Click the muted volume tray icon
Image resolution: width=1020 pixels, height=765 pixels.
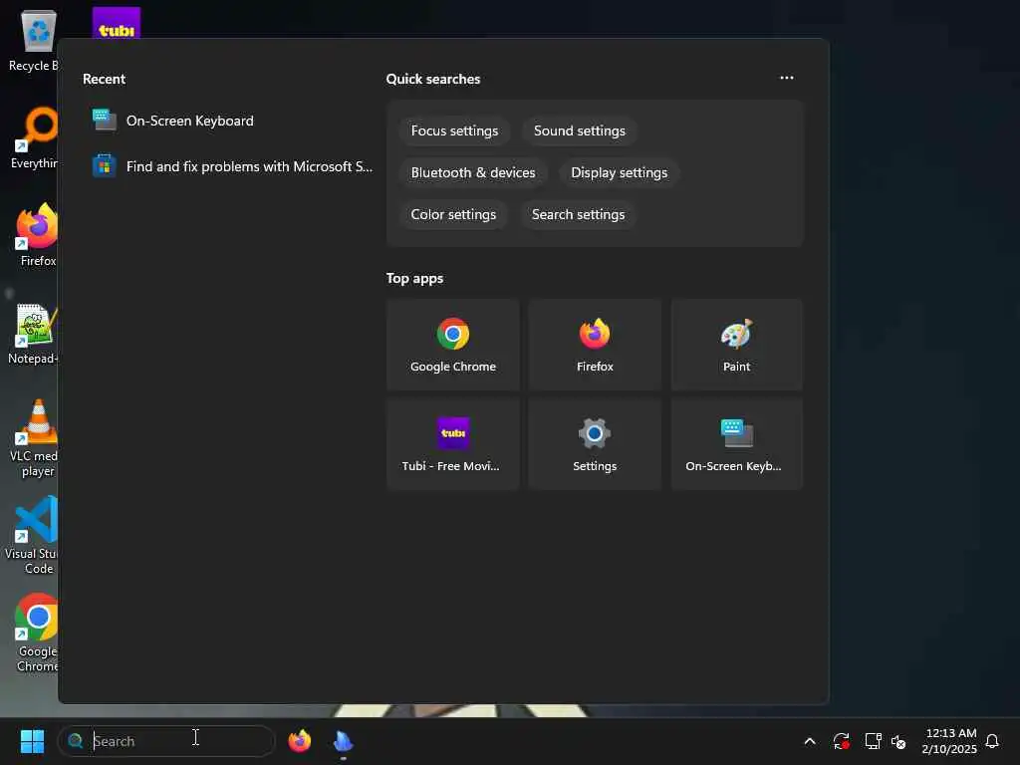tap(899, 741)
